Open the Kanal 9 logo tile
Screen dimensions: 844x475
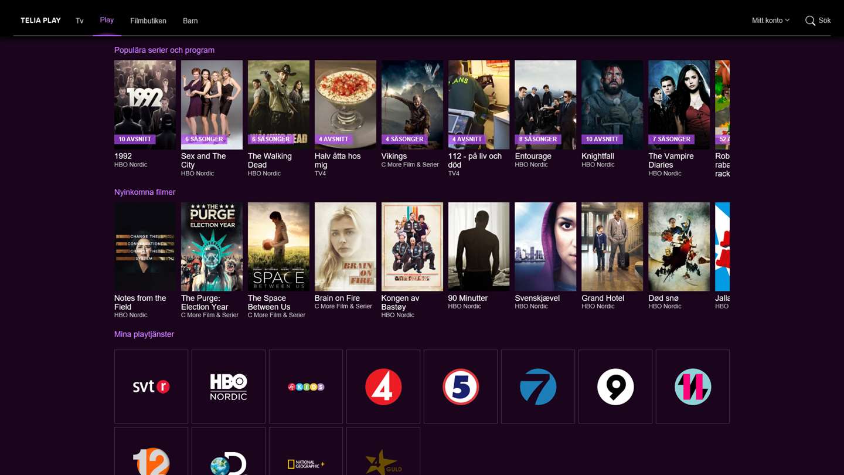point(615,386)
